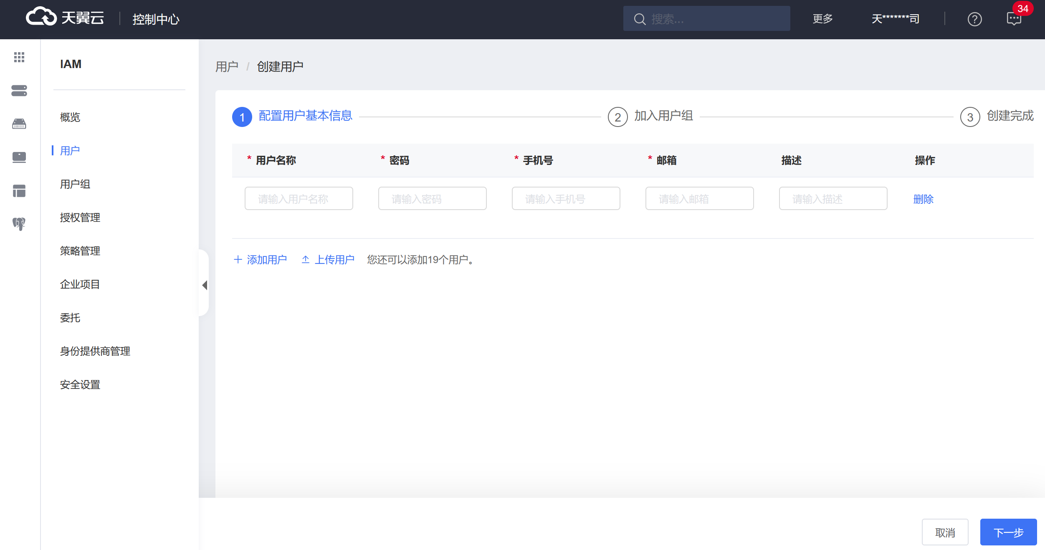This screenshot has width=1045, height=550.
Task: Open 企业项目 in IAM menu
Action: [80, 284]
